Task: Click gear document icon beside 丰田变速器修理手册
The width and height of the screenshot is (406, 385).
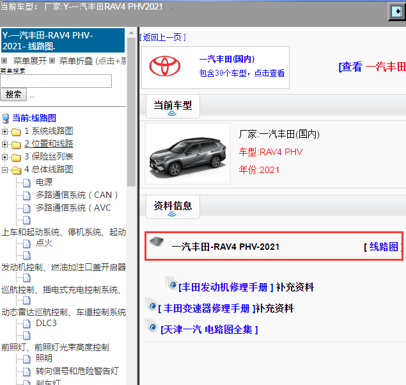Action: coord(151,304)
